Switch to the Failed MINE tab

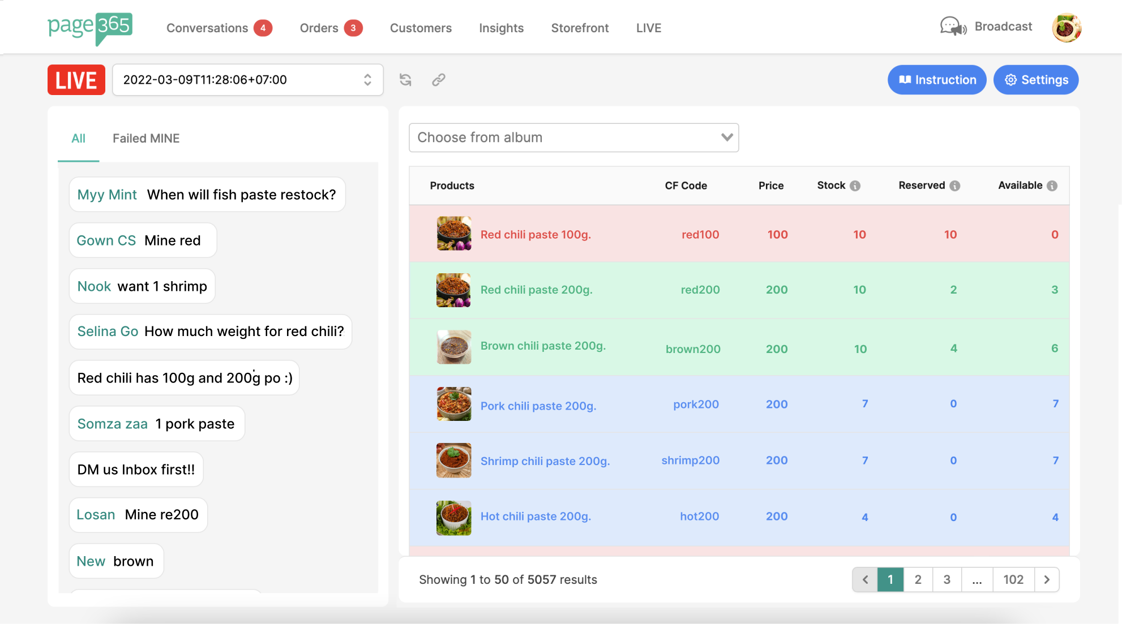pyautogui.click(x=146, y=139)
